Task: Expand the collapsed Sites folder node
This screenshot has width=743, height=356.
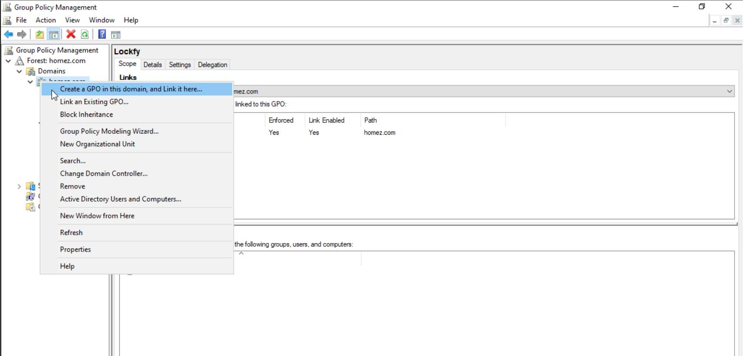Action: point(19,187)
